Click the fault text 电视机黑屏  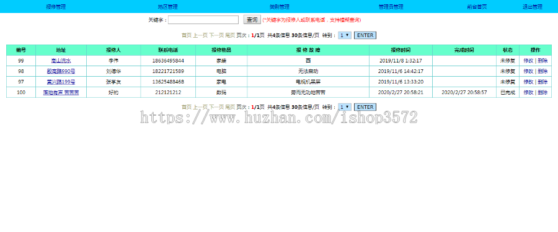coord(308,82)
